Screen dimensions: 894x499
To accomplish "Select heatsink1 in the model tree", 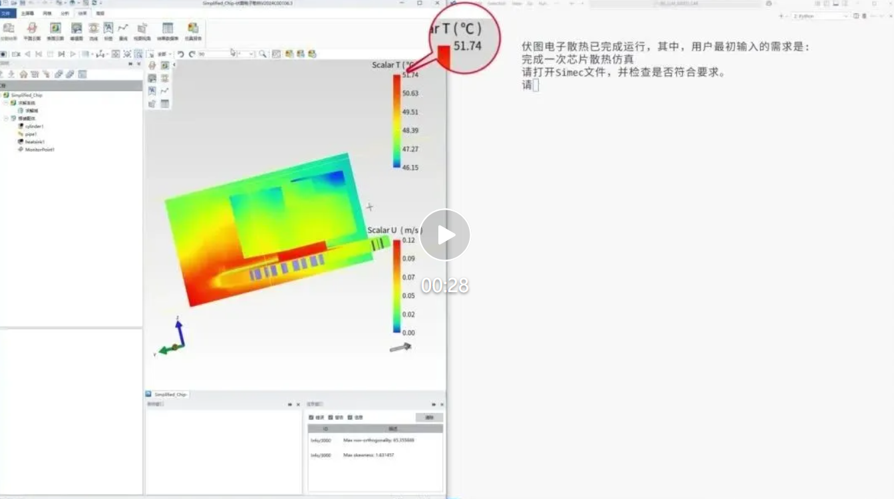I will (x=35, y=142).
